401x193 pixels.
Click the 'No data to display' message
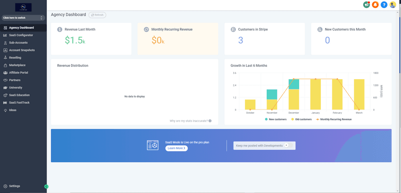135,97
